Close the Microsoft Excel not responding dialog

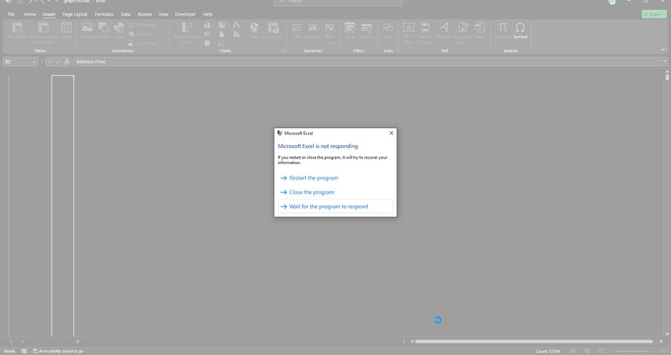click(391, 133)
